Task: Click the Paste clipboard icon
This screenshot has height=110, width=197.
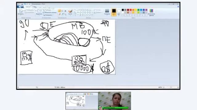Action: click(x=21, y=11)
